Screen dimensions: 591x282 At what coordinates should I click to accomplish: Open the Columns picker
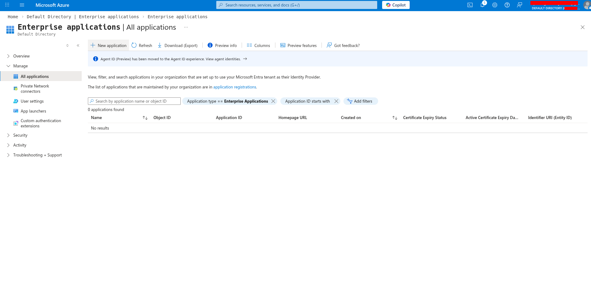point(258,45)
